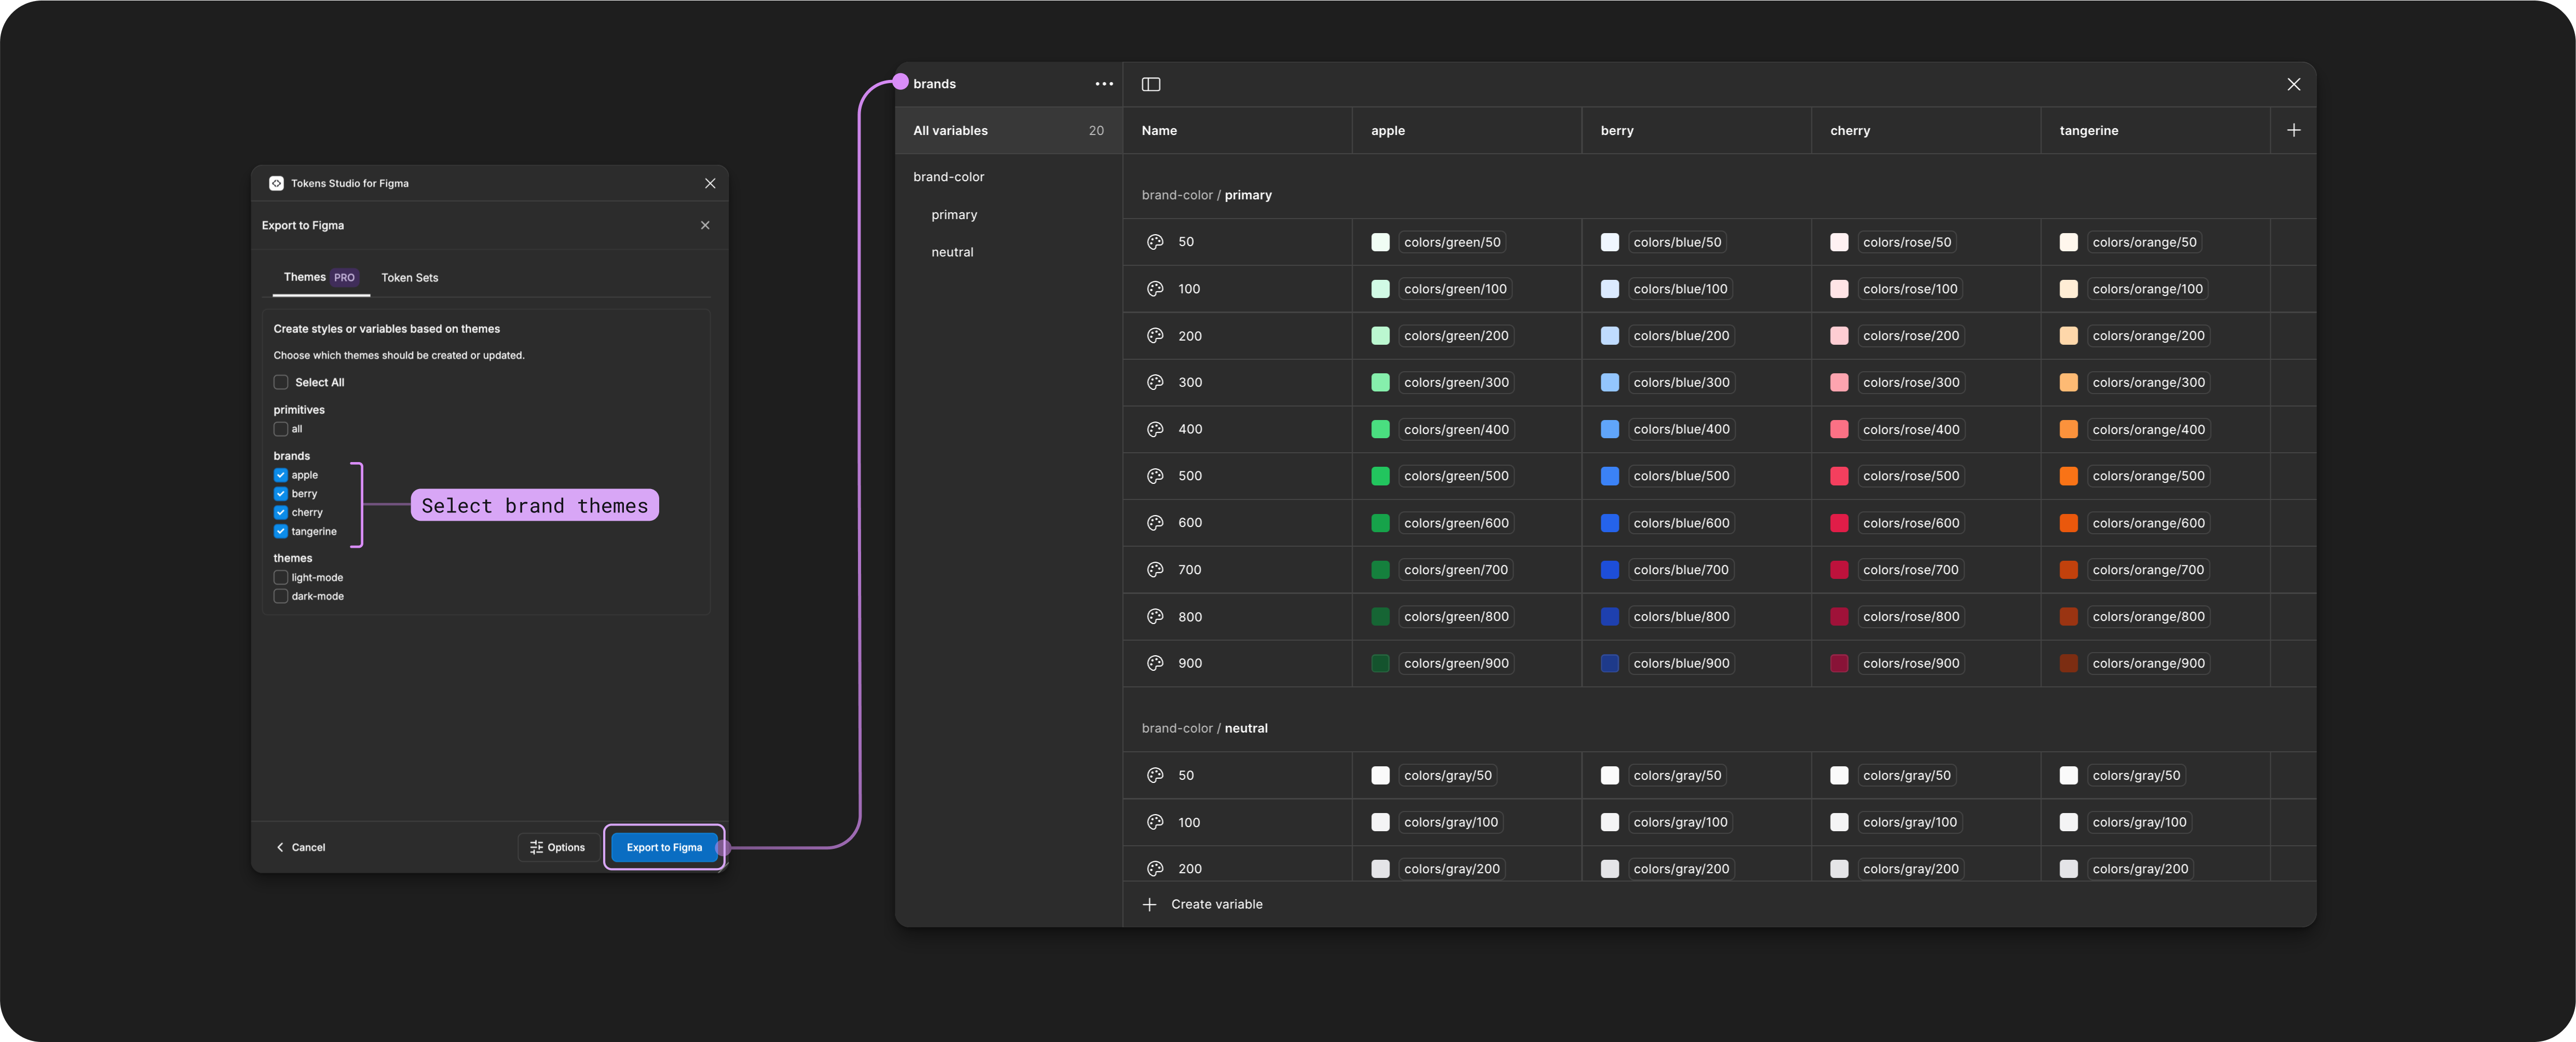2576x1042 pixels.
Task: Enable the primitives 'all' checkbox
Action: [x=281, y=429]
